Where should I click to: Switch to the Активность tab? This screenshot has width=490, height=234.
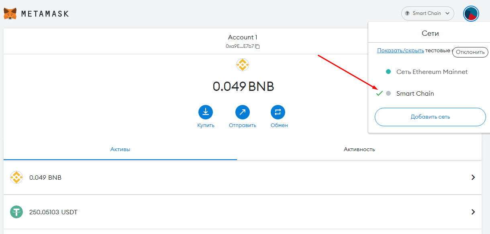[x=359, y=149]
